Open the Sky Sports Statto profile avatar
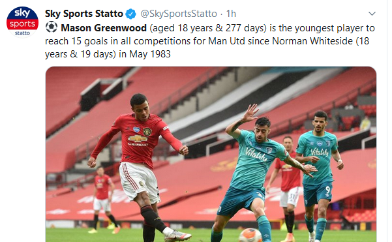This screenshot has height=242, width=392. [x=22, y=22]
